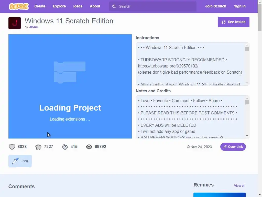This screenshot has height=197, width=262.
Task: Click the 'Loading extensions …' status text
Action: coord(70,119)
